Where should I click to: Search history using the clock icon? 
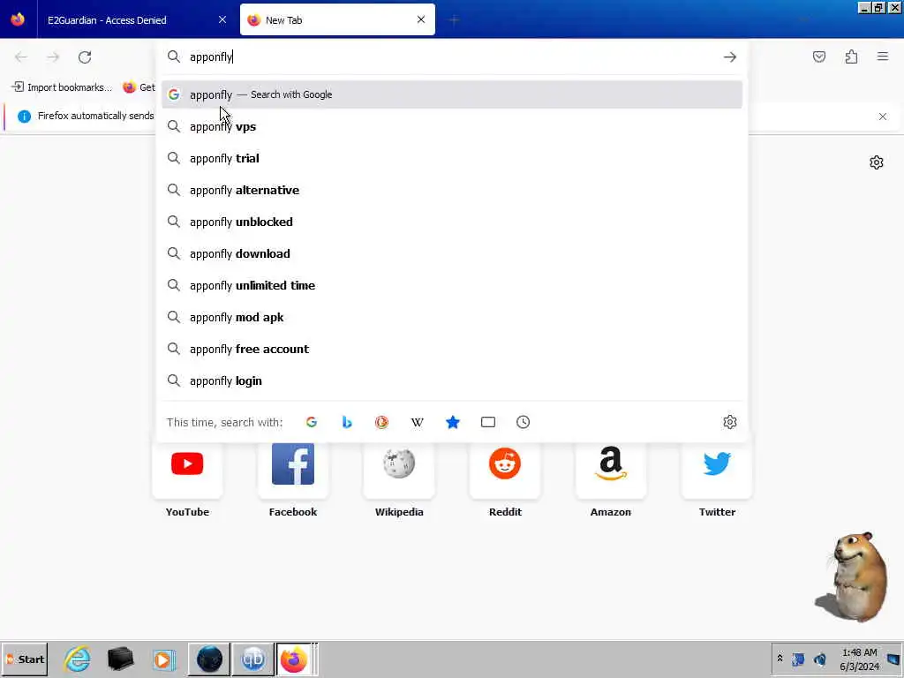coord(523,422)
